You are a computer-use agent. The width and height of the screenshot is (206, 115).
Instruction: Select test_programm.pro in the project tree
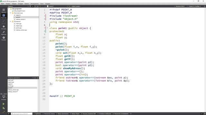click(x=20, y=11)
